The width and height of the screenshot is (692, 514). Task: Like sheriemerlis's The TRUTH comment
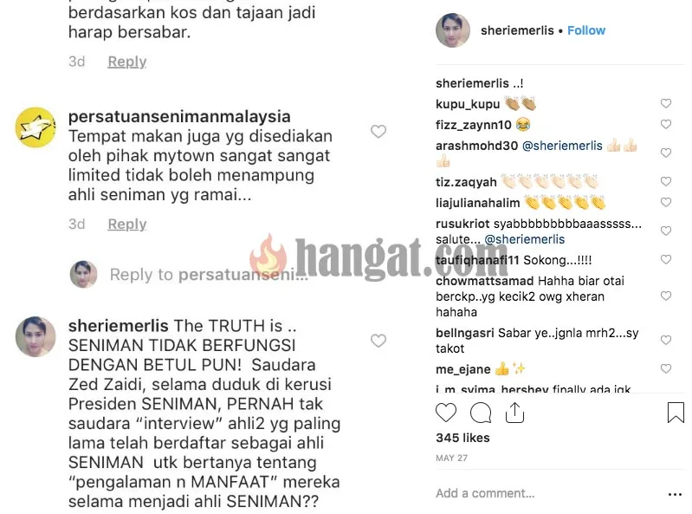(378, 341)
